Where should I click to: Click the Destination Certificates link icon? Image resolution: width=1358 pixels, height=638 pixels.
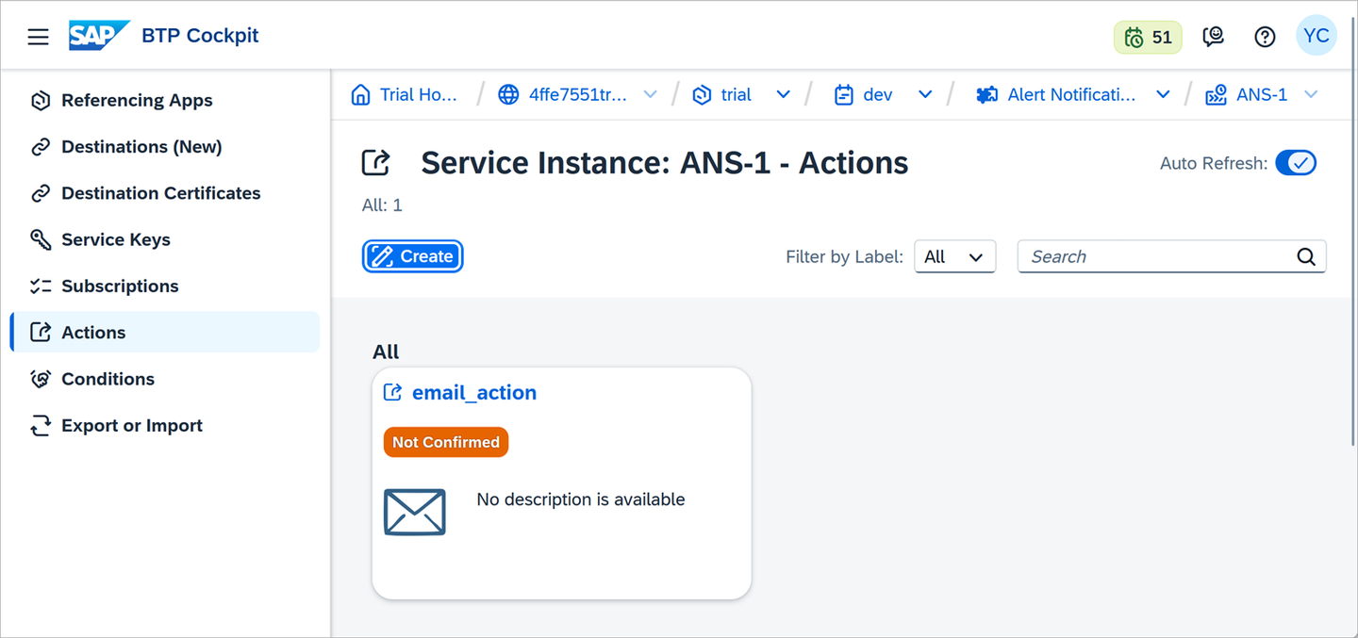pos(40,193)
